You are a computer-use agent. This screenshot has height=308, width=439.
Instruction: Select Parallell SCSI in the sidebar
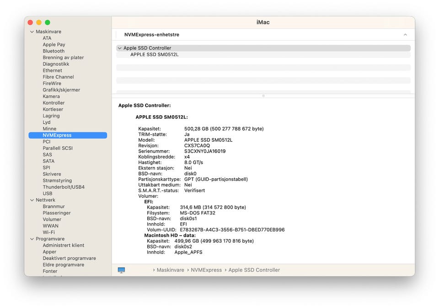pos(58,148)
